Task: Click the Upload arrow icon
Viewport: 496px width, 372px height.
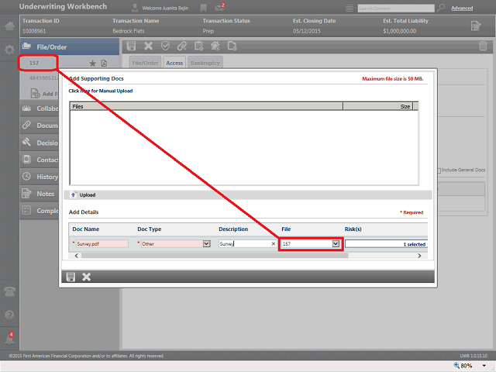Action: tap(74, 195)
